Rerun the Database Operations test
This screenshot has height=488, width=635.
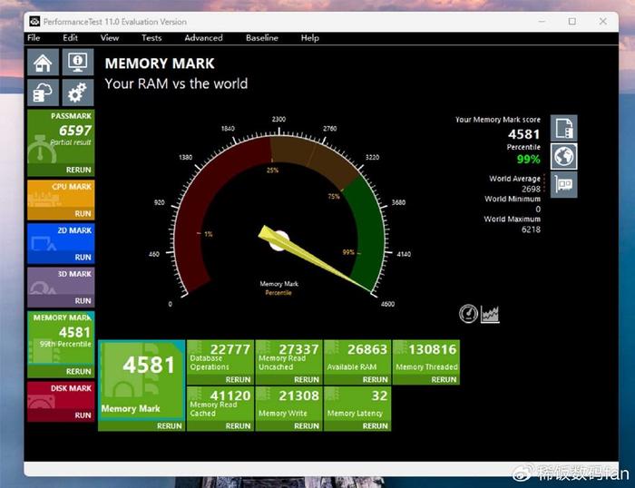(238, 379)
